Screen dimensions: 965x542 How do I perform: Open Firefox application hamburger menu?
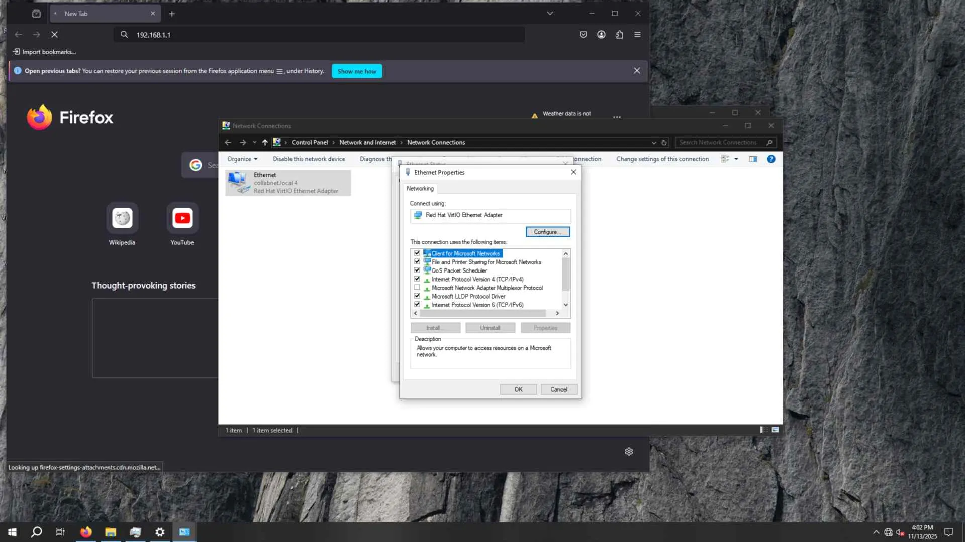637,35
